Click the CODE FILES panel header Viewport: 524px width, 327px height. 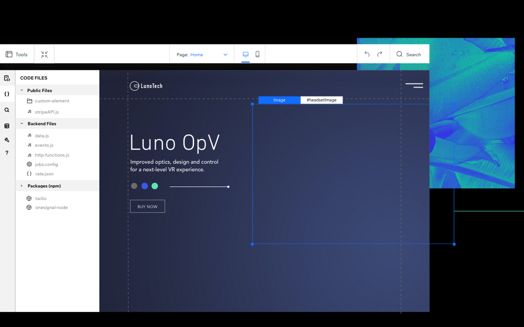pos(34,78)
